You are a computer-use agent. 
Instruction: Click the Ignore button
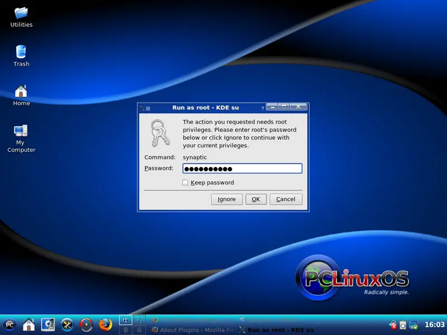coord(227,199)
